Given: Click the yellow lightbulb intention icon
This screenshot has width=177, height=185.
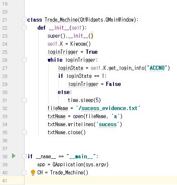Looking at the screenshot, I should click(x=33, y=173).
